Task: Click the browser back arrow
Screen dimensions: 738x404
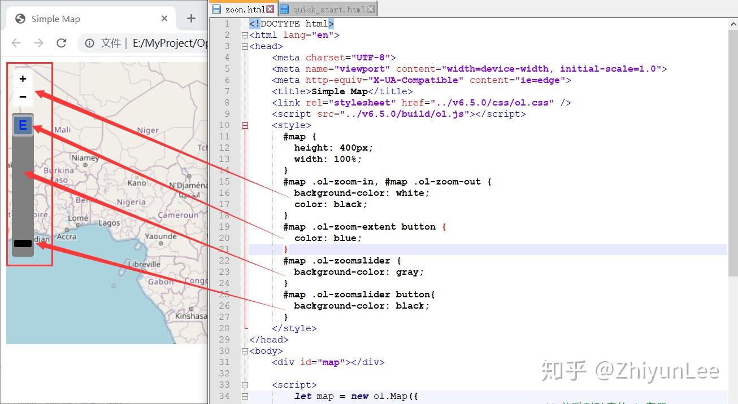Action: point(16,43)
